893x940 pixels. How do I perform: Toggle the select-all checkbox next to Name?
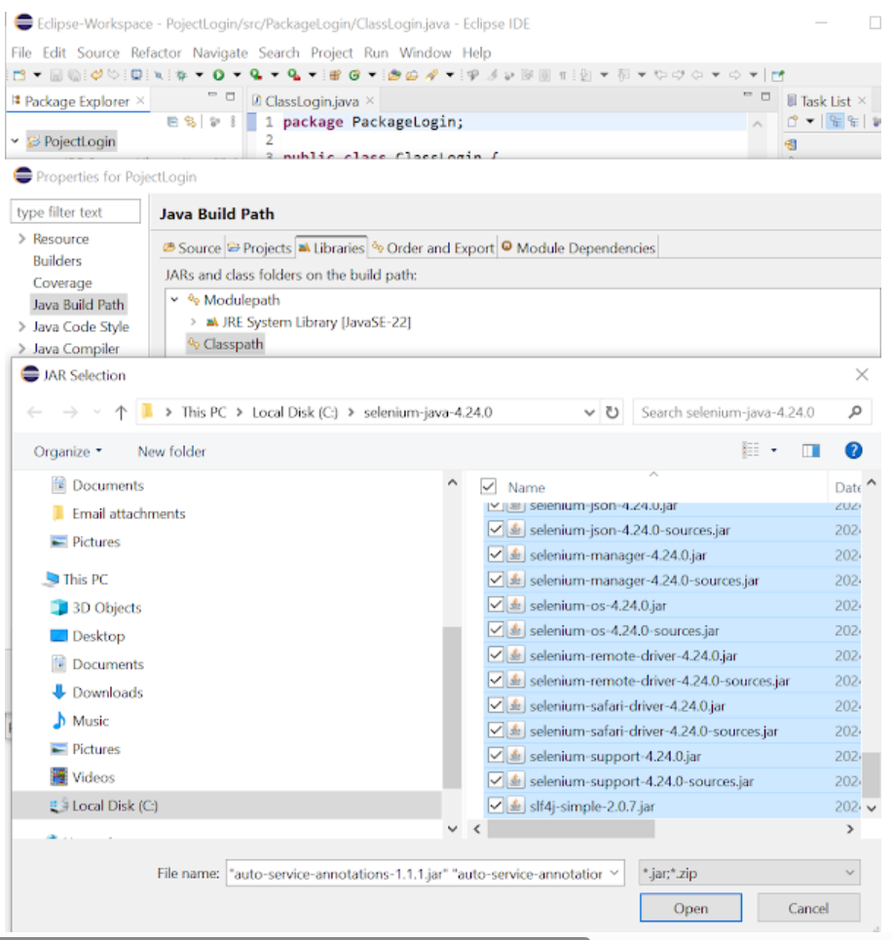click(x=489, y=486)
